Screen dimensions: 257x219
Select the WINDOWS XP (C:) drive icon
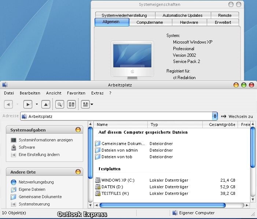[98, 180]
